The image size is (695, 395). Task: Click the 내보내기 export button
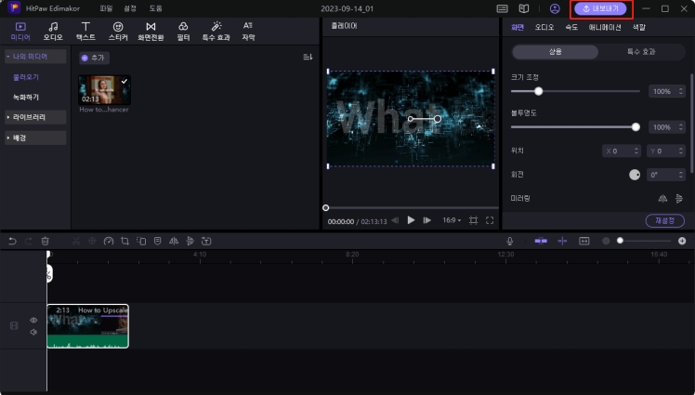point(601,8)
